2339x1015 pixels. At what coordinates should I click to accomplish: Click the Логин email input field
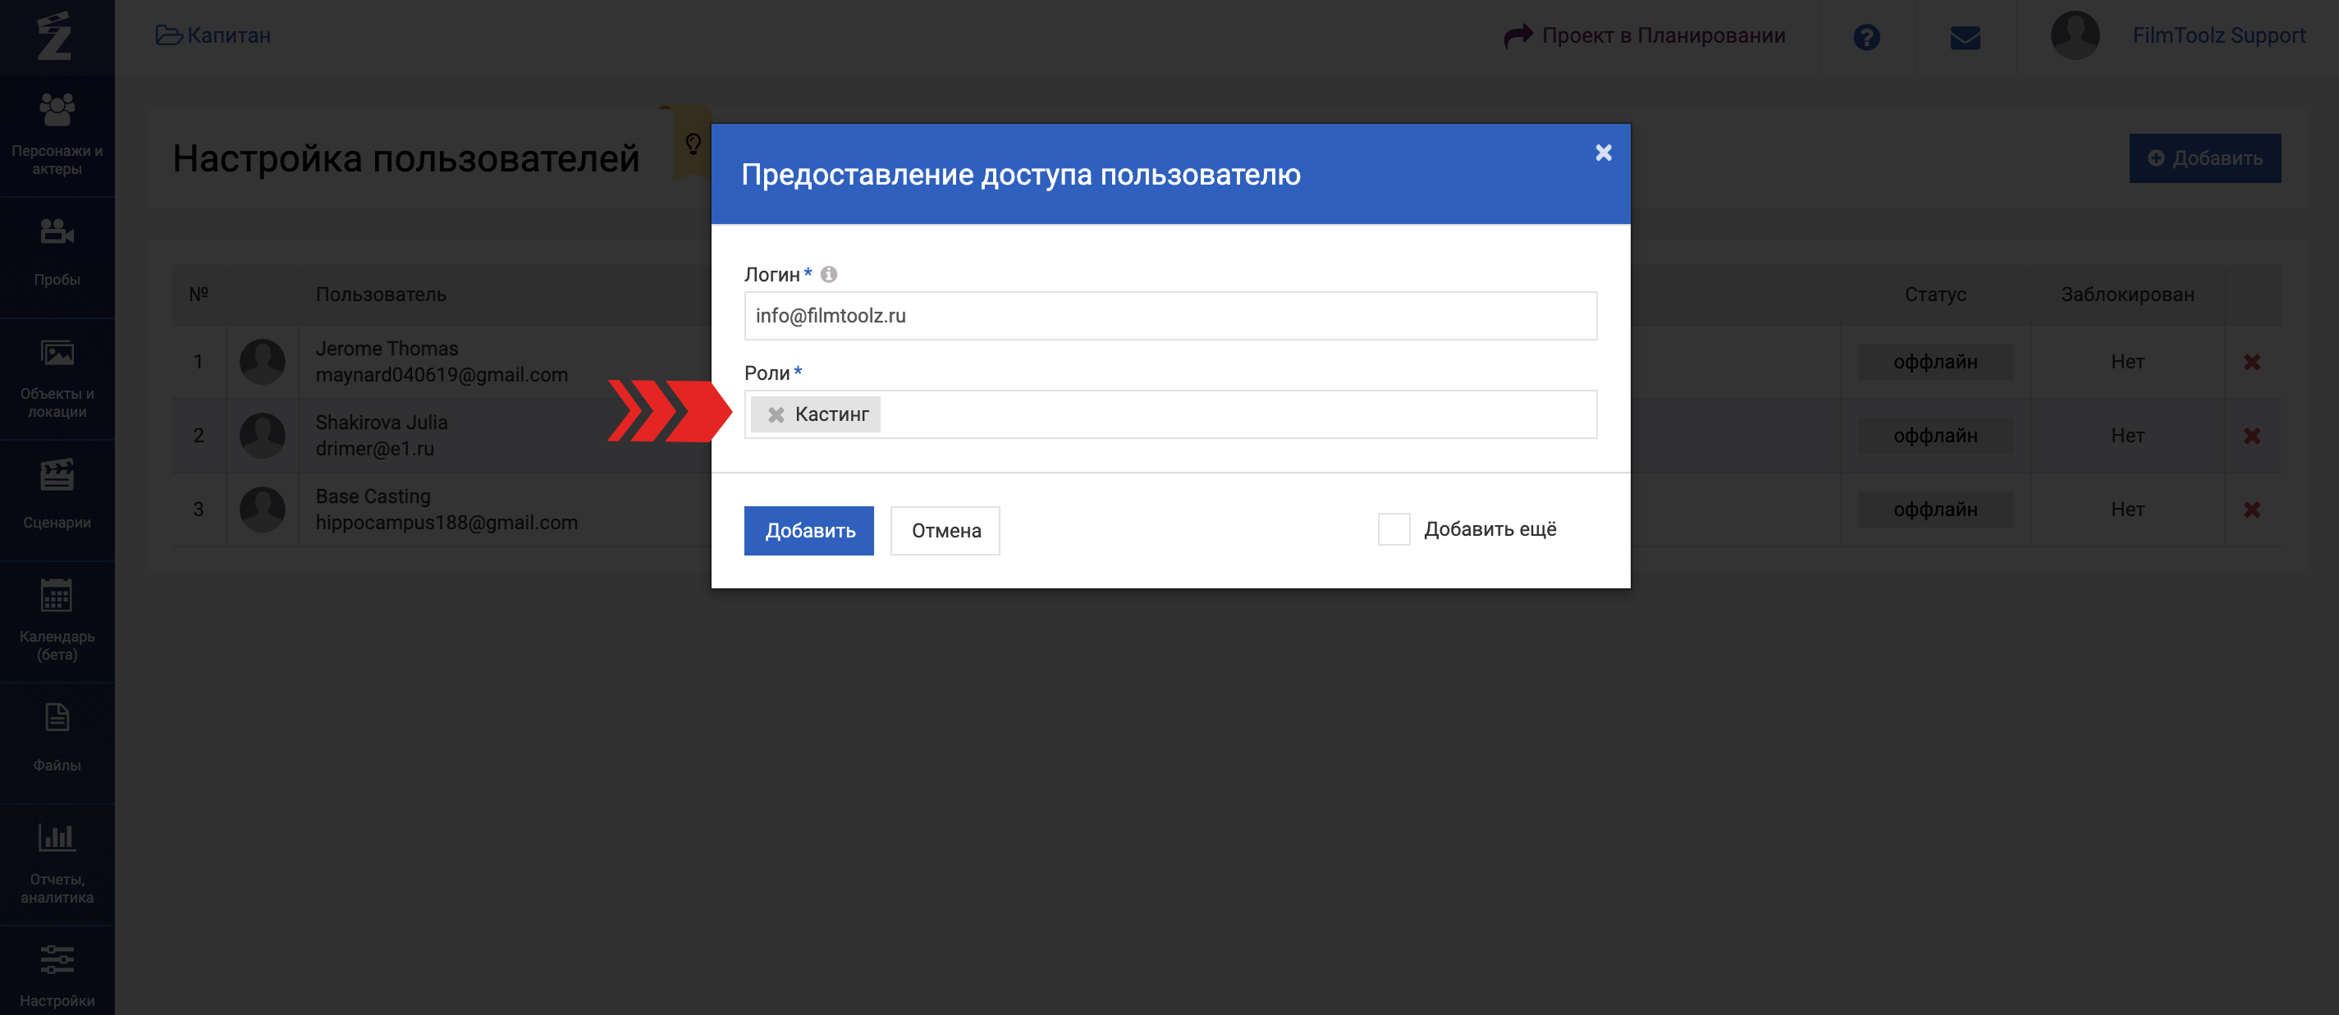point(1170,316)
